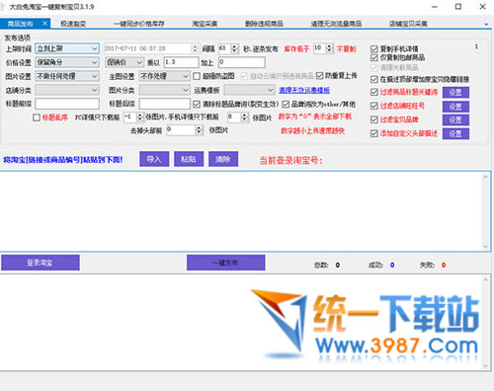Enable the 标题乱序 checkbox
494x391 pixels.
(37, 117)
